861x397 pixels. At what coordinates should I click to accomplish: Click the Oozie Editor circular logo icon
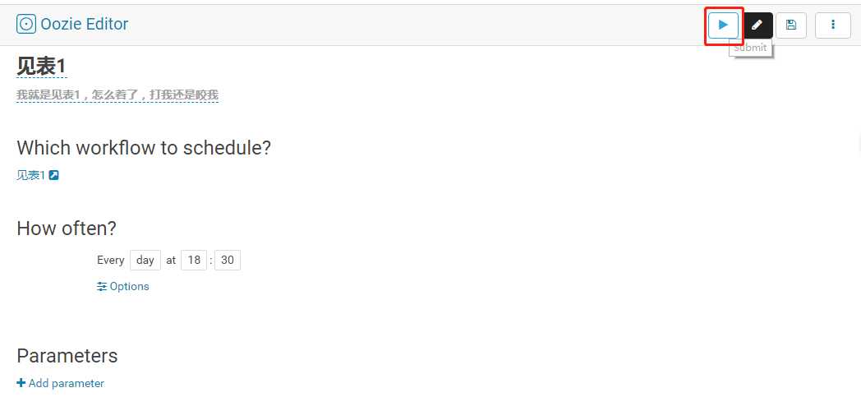pyautogui.click(x=25, y=24)
